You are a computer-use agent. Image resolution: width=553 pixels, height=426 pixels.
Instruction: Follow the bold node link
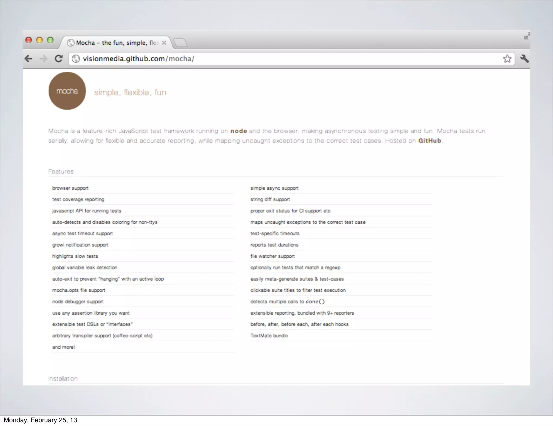[238, 131]
